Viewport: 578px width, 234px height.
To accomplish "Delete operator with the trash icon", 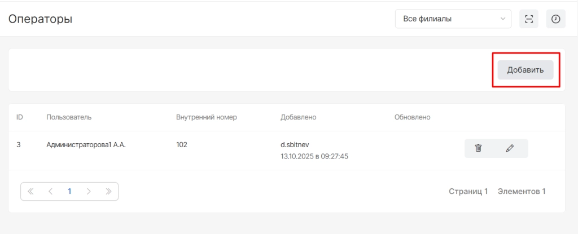I will click(x=479, y=148).
